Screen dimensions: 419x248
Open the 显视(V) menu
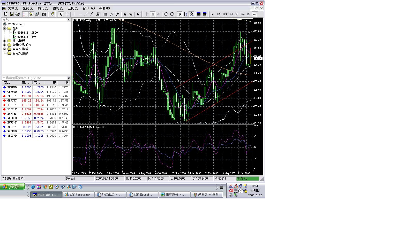click(28, 8)
